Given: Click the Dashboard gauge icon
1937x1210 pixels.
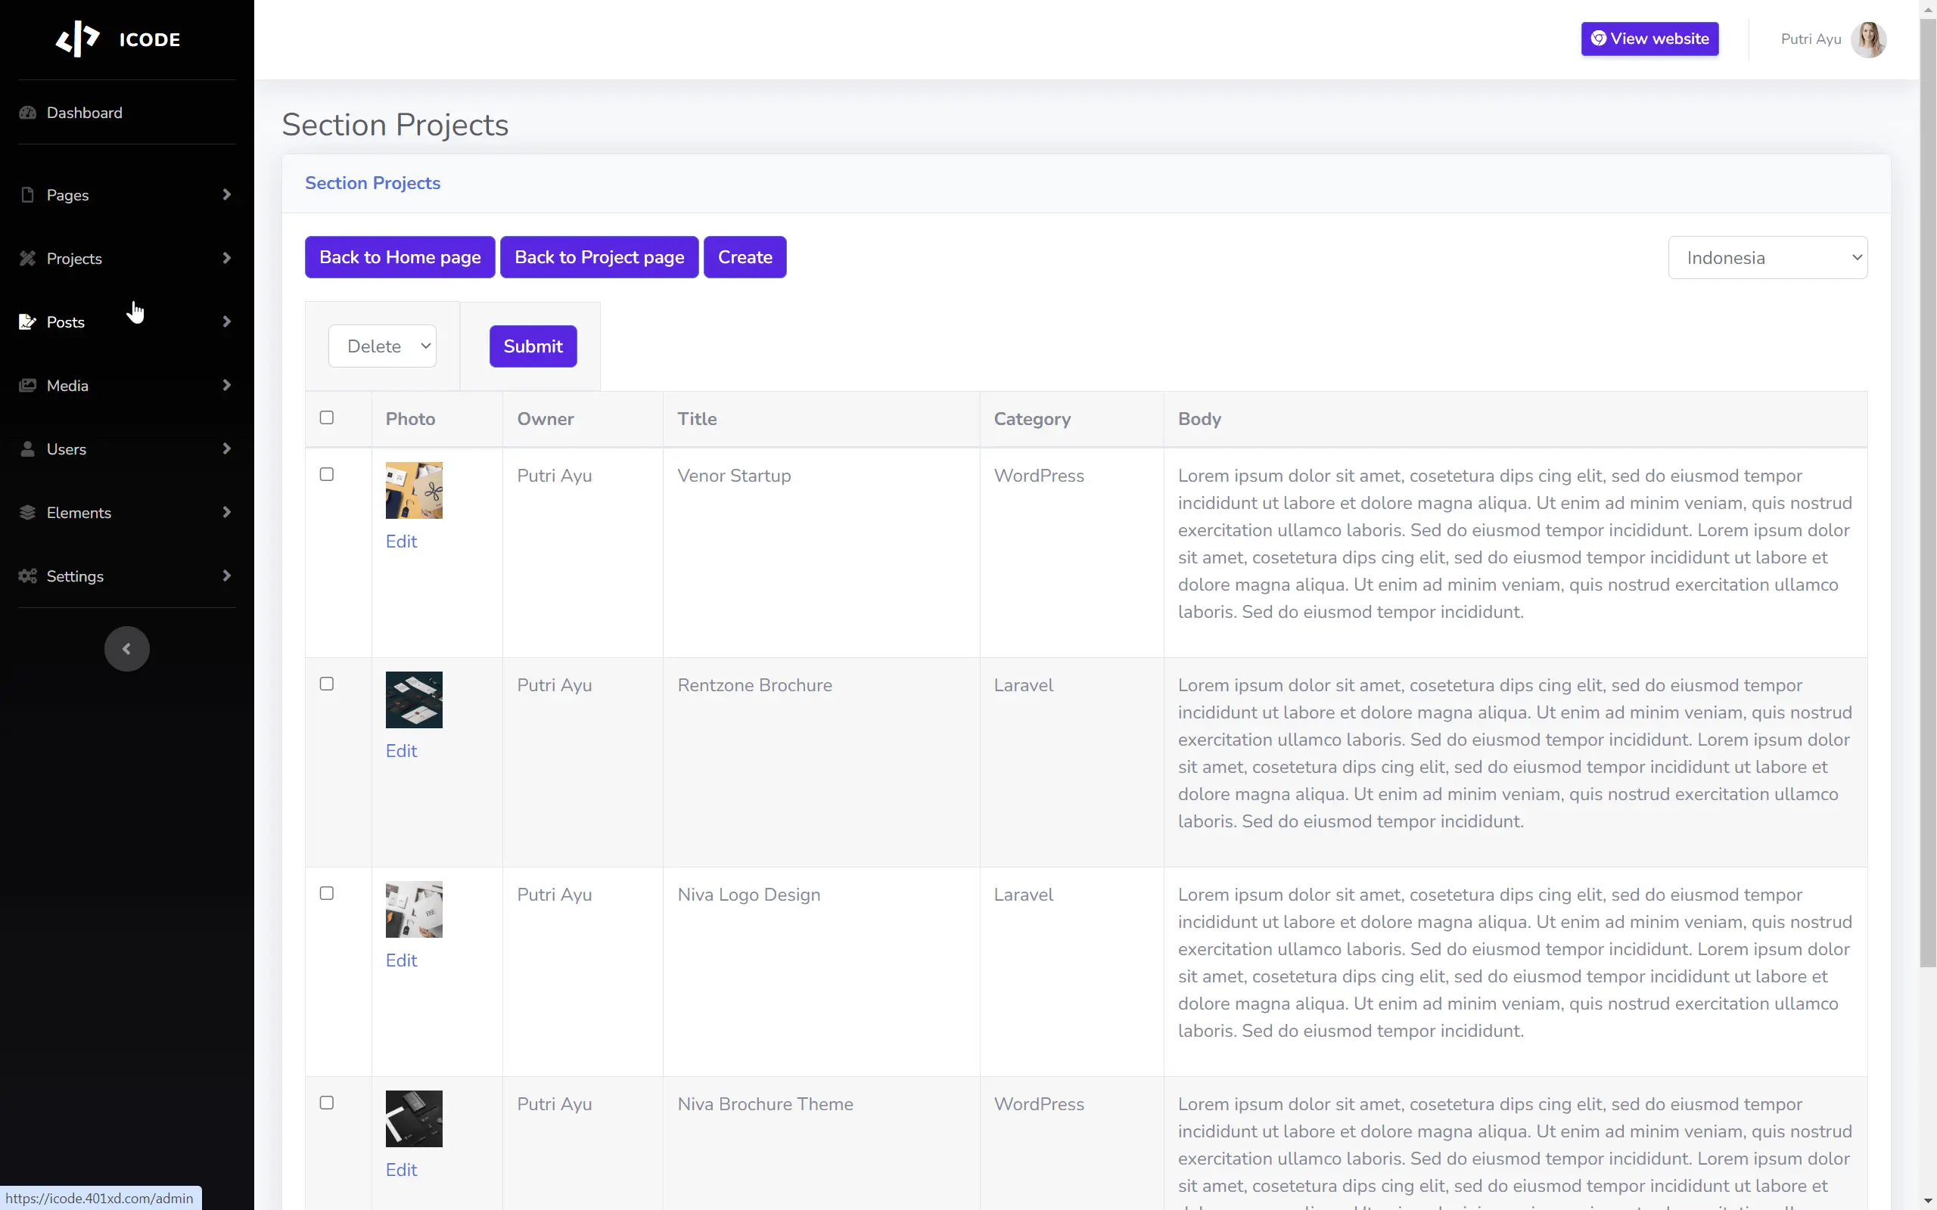Looking at the screenshot, I should tap(28, 113).
